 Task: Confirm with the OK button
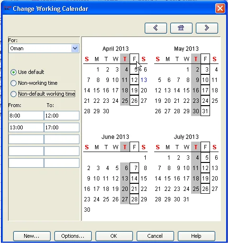pyautogui.click(x=114, y=236)
